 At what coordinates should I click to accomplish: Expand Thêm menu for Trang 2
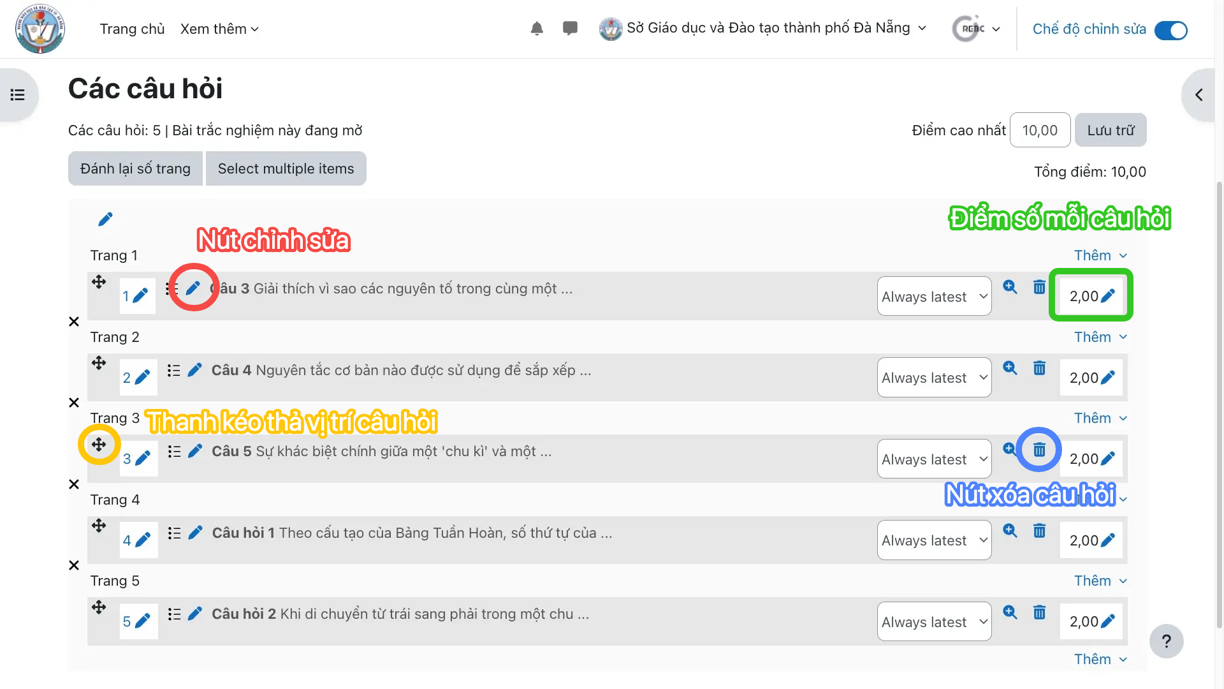tap(1100, 337)
